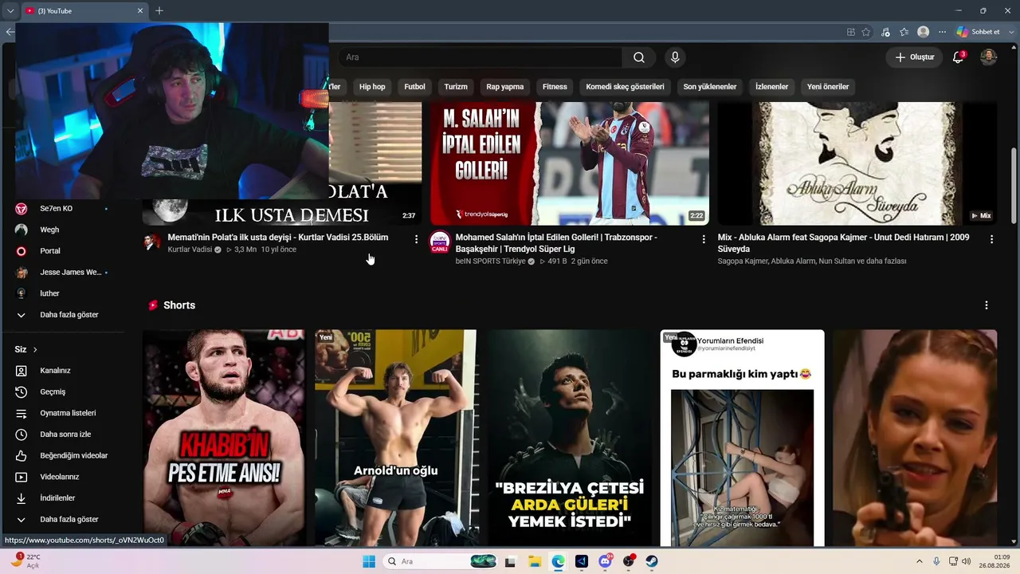Image resolution: width=1020 pixels, height=574 pixels.
Task: Select the Hip hop filter chip
Action: [372, 87]
